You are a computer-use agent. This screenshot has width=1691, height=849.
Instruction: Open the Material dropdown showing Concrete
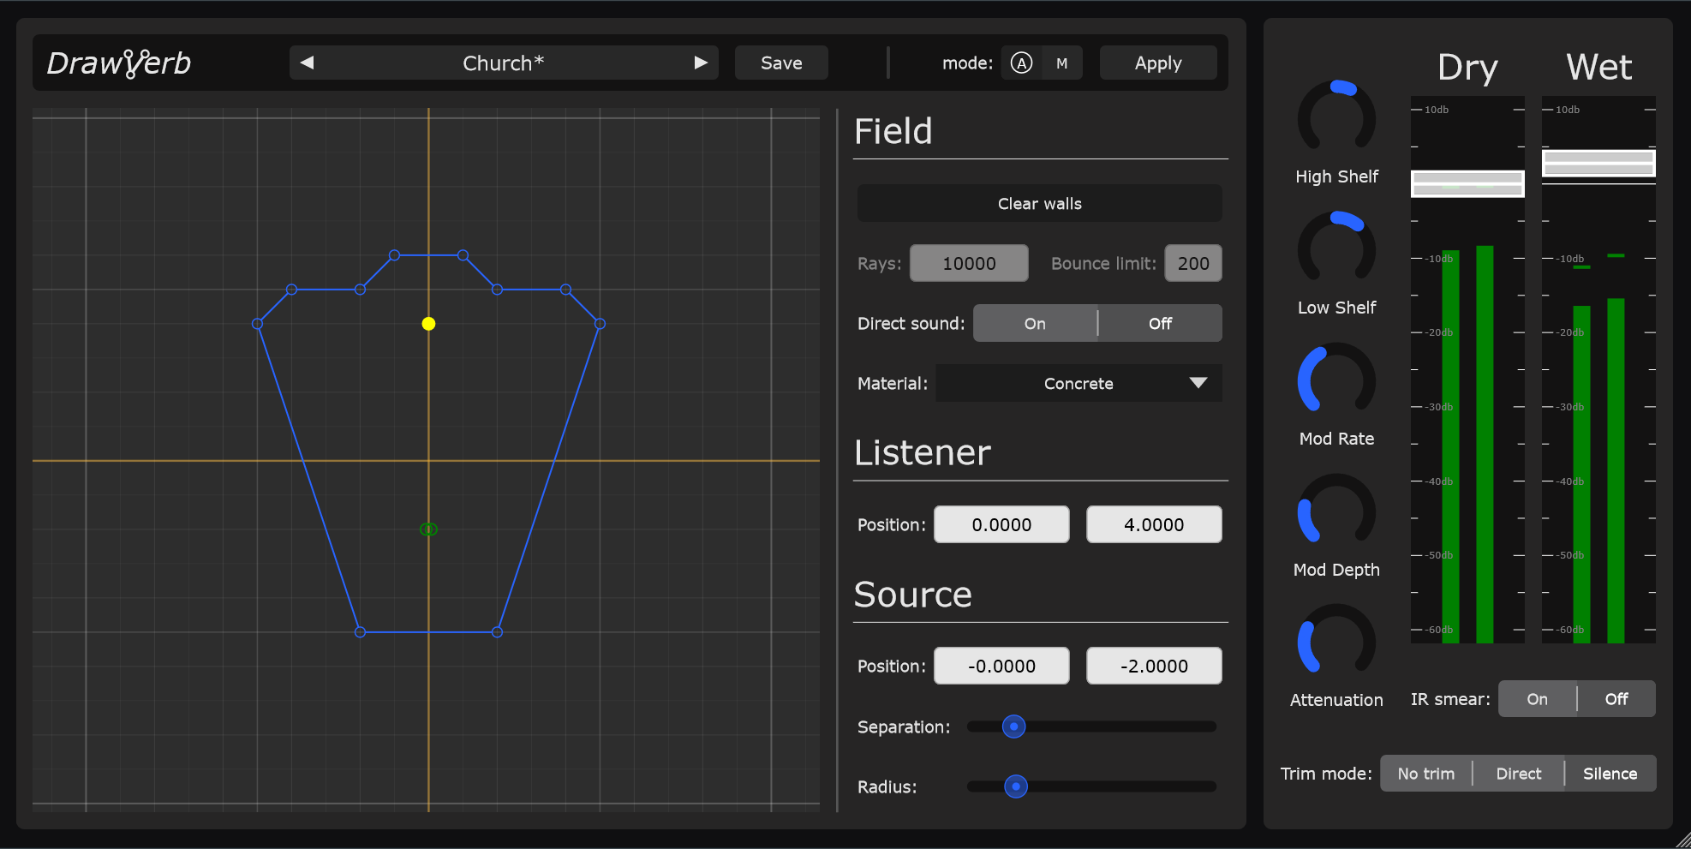pyautogui.click(x=1079, y=383)
